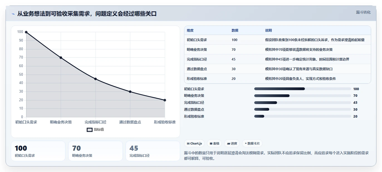
Task: Click the chart point at 通过数据盘点 (30)
Action: (130, 92)
